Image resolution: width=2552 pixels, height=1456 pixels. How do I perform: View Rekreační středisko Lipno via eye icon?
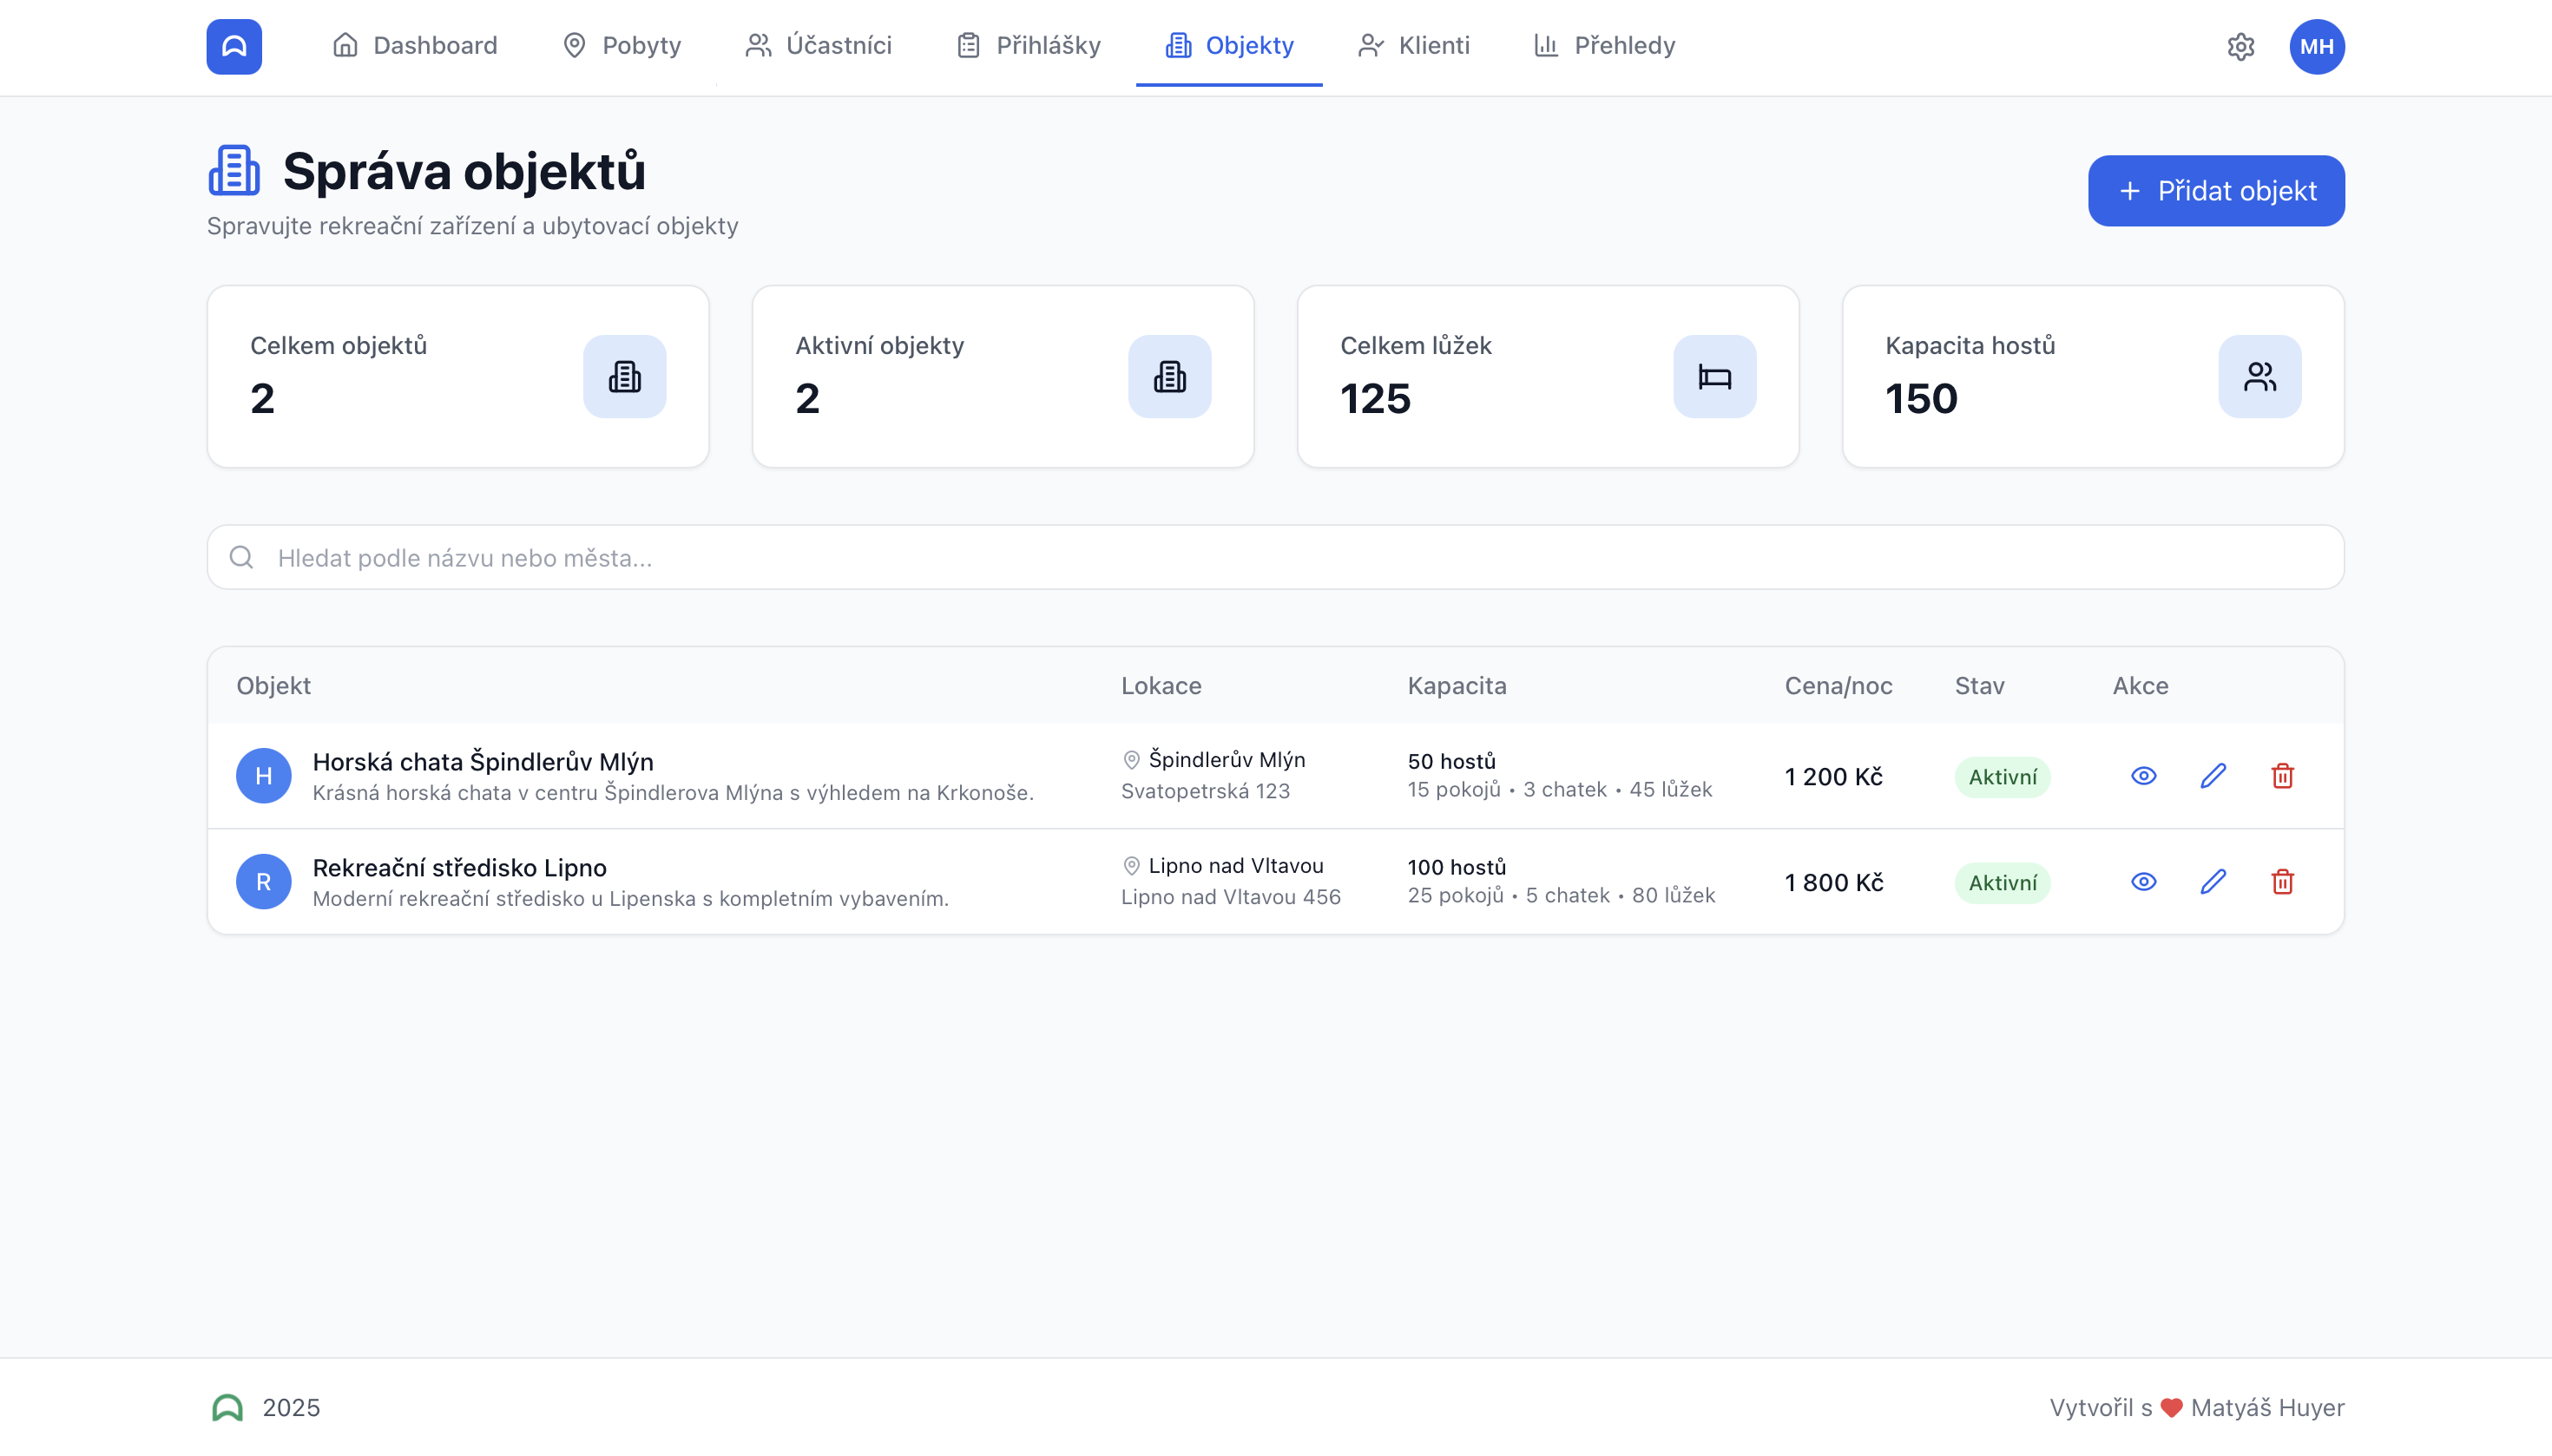pos(2143,882)
